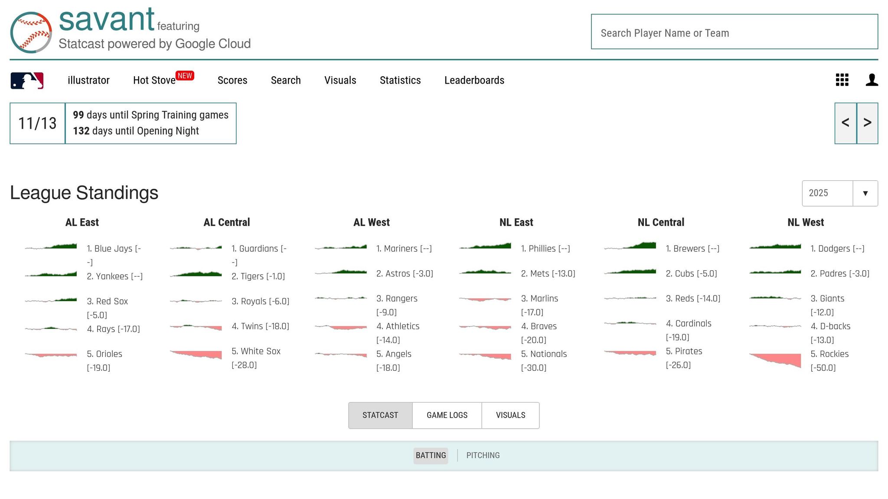The image size is (888, 499).
Task: Go to previous date with left arrow
Action: 845,123
